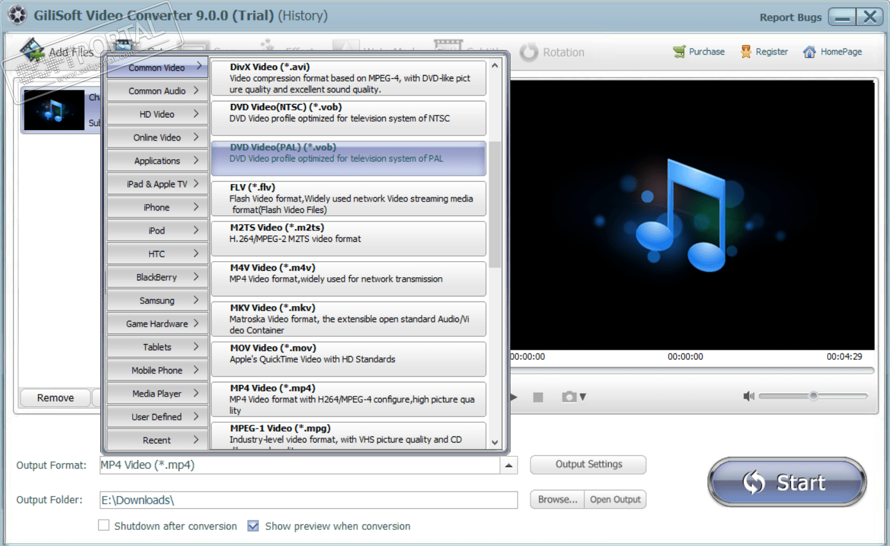Open the Report Bugs link
Image resolution: width=890 pixels, height=546 pixels.
coord(790,17)
